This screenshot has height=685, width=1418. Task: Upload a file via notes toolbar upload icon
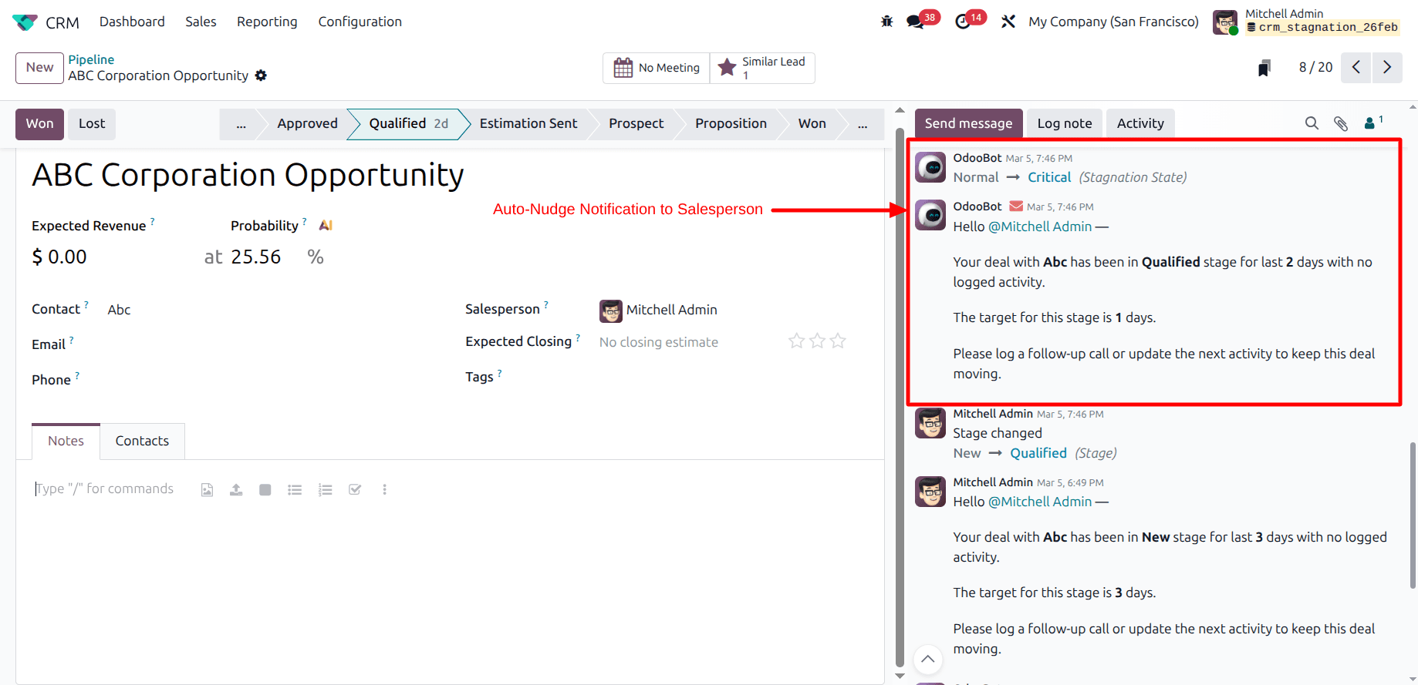click(236, 490)
